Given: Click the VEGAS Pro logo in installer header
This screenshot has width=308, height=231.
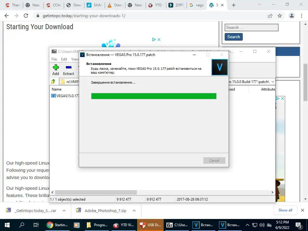Looking at the screenshot, I should click(x=220, y=67).
